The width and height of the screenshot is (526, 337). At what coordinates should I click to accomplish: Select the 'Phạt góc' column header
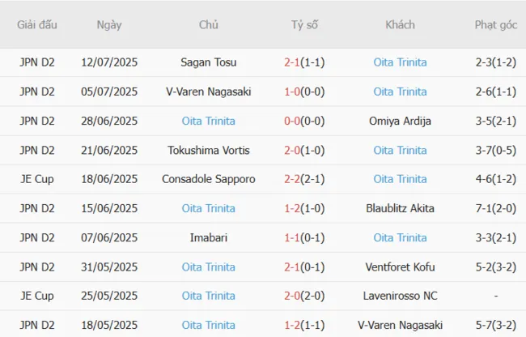[496, 25]
